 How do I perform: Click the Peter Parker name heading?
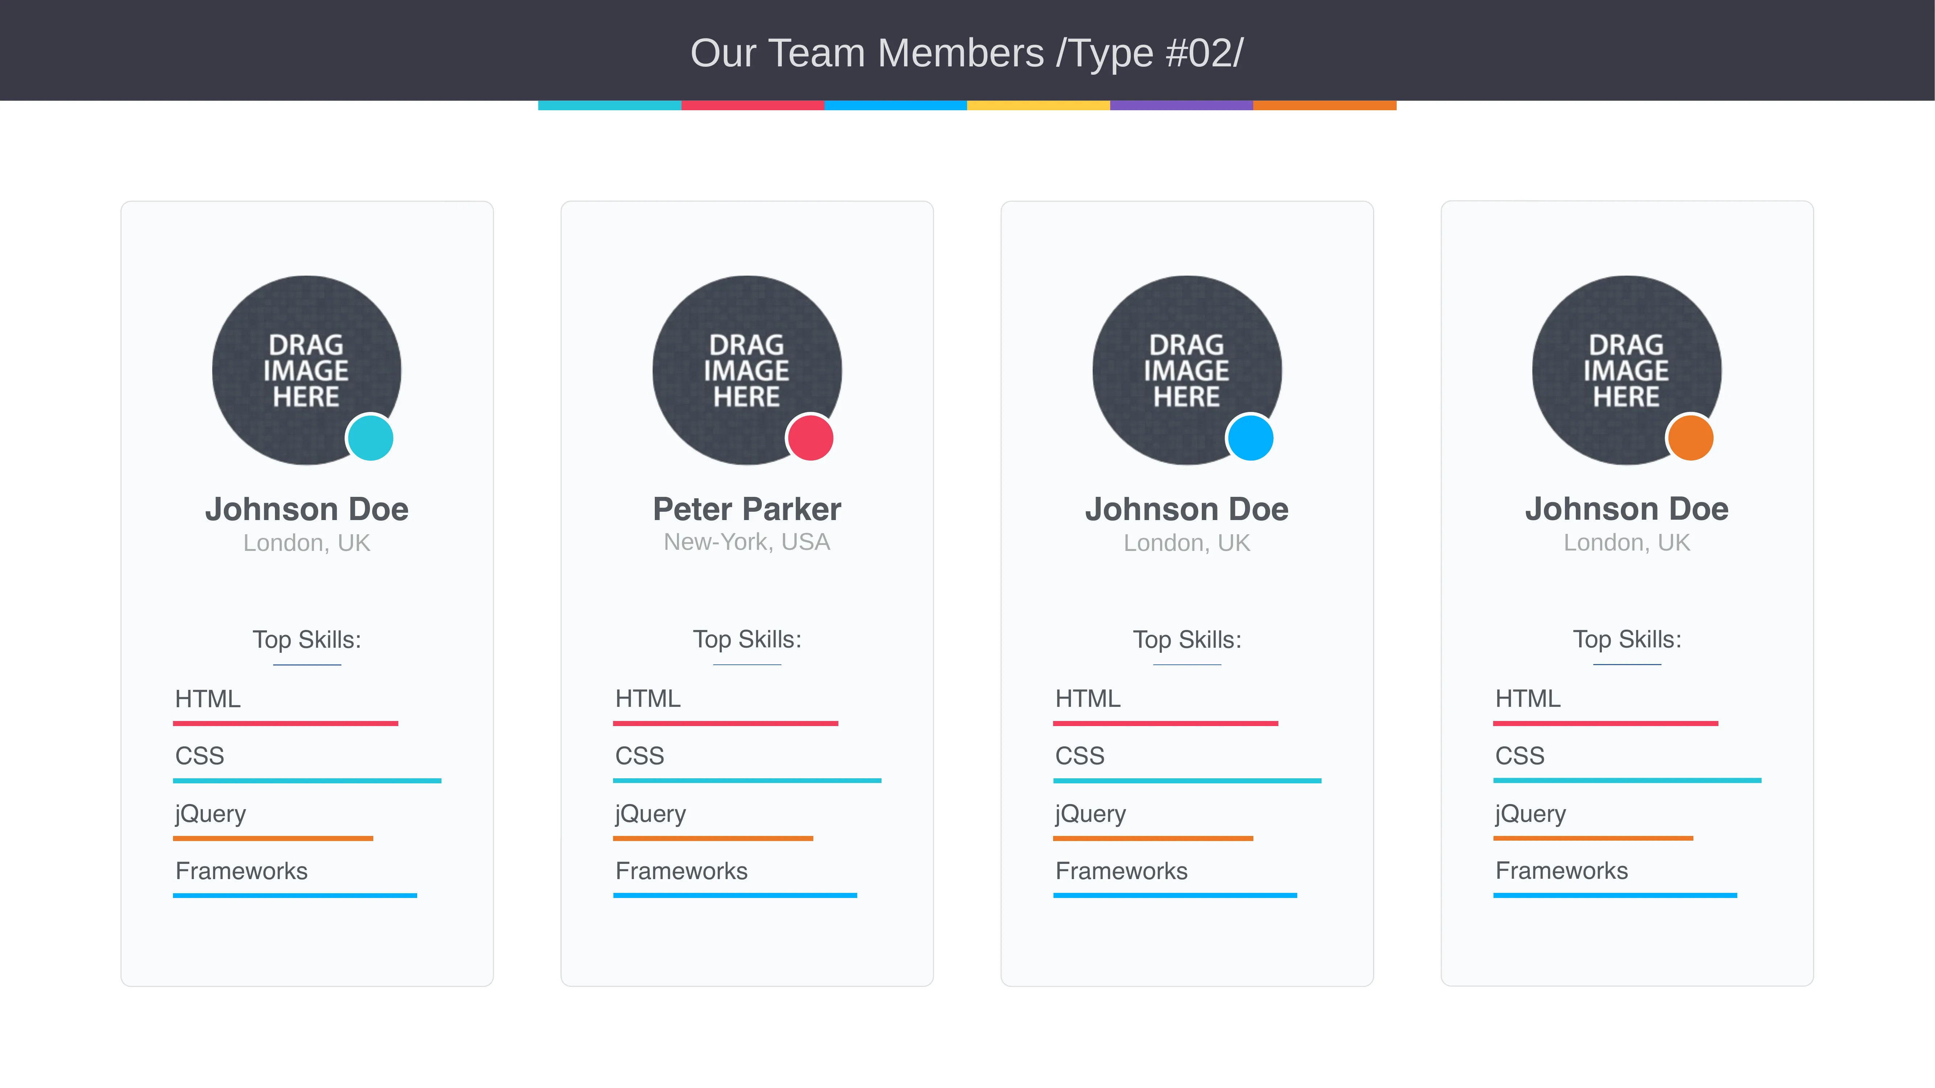[747, 509]
